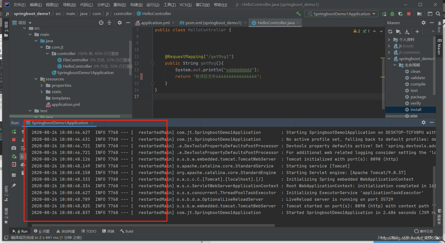
Task: Open the TODO tool window
Action: click(89, 231)
